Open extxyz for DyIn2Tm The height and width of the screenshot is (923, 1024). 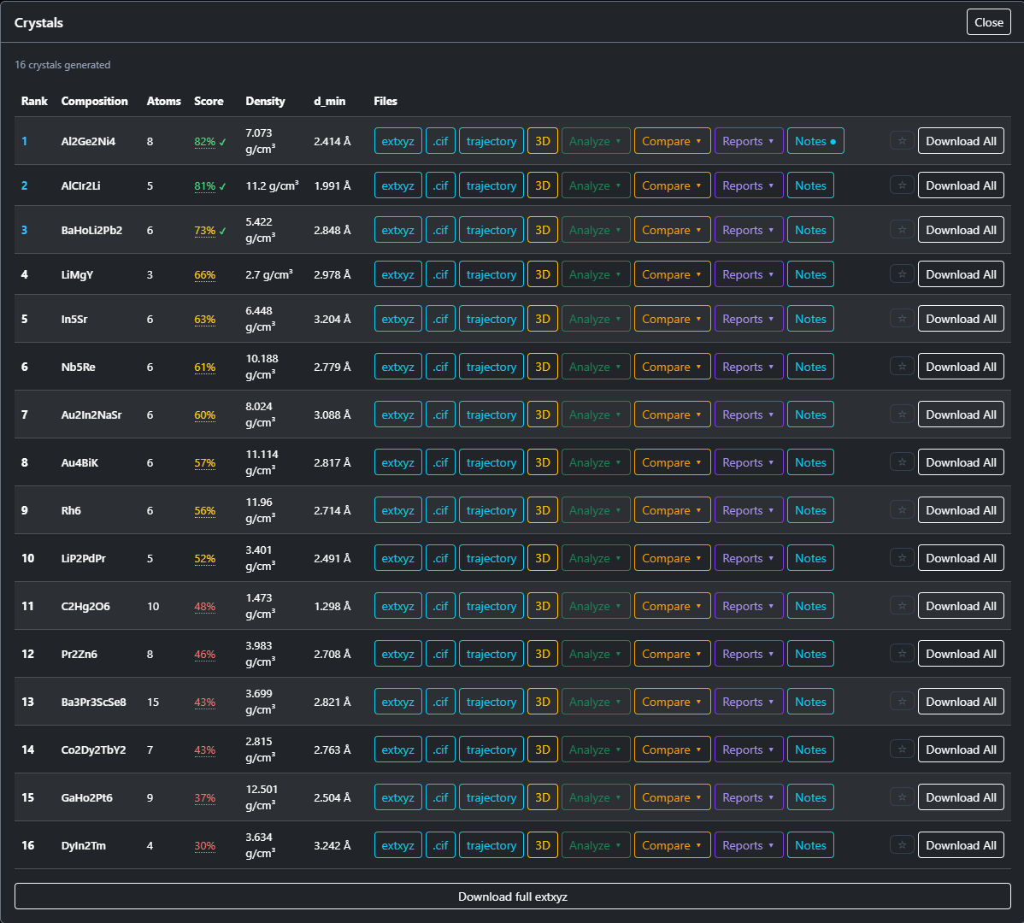pos(397,845)
